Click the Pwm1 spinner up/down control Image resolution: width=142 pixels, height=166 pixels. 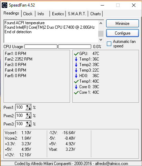click(x=28, y=108)
